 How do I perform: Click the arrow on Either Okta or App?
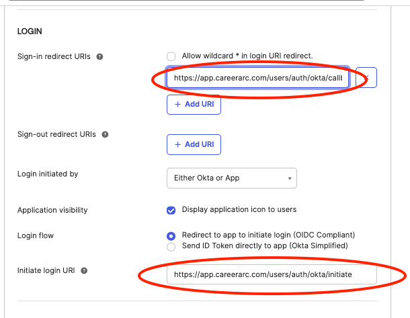click(289, 178)
